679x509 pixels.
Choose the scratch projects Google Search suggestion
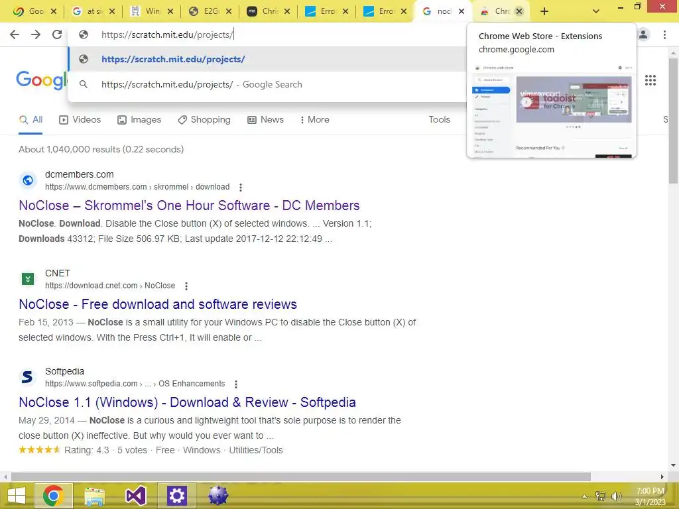coord(267,84)
